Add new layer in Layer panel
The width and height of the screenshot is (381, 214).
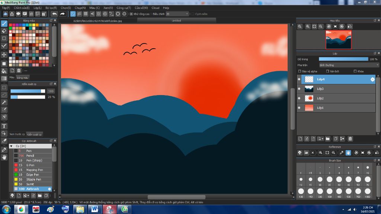(x=300, y=139)
